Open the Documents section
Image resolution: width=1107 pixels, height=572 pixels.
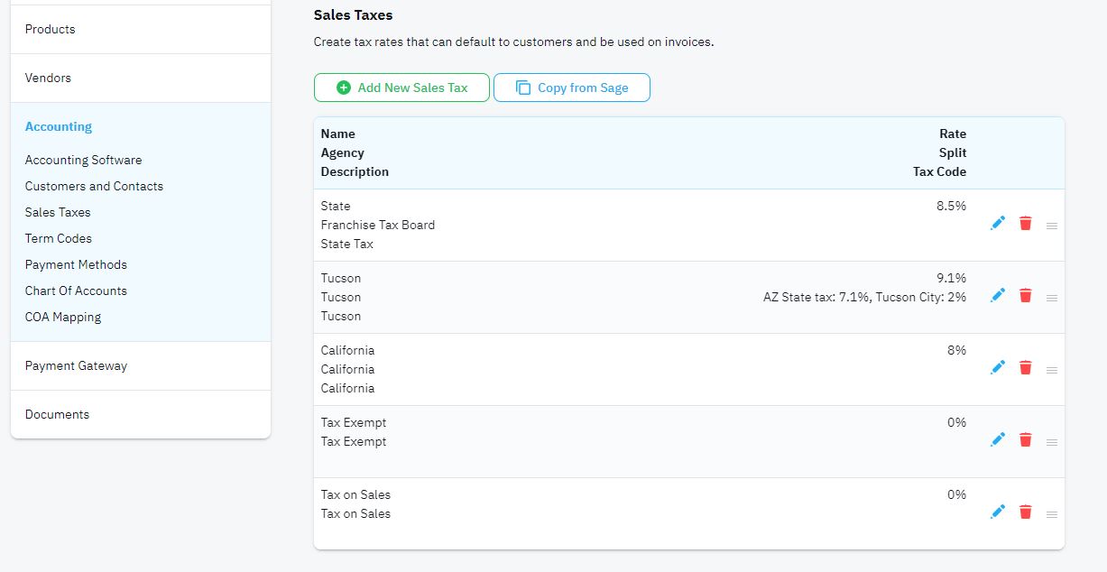point(141,414)
